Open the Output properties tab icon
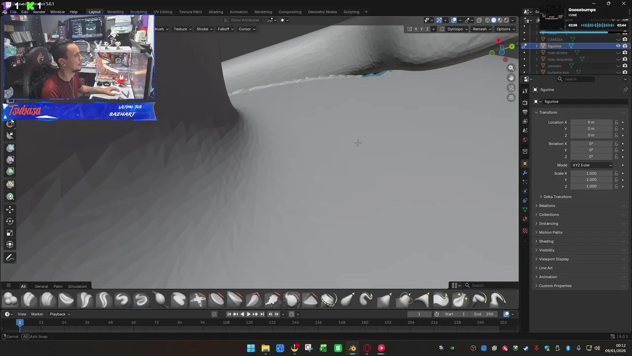This screenshot has width=632, height=356. click(x=525, y=112)
